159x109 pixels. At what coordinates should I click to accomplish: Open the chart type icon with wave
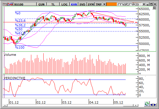click(x=10, y=4)
